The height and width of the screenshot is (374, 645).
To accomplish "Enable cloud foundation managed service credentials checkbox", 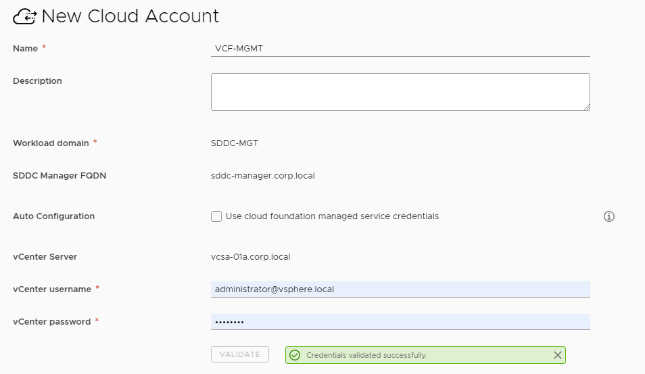I will (x=216, y=216).
